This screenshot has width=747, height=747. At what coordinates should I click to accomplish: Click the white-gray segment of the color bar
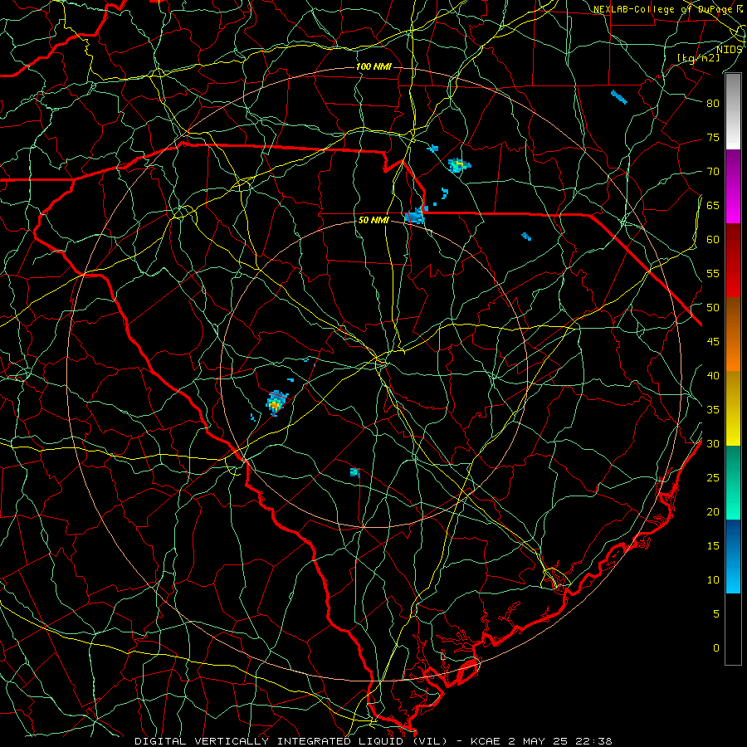pos(733,111)
